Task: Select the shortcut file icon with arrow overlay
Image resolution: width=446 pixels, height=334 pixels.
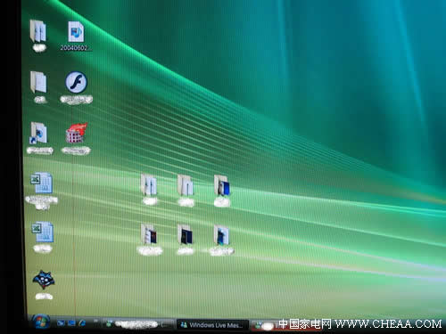Action: (x=38, y=134)
